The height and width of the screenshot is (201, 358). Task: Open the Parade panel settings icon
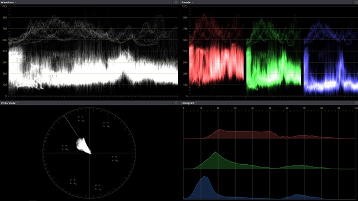click(356, 2)
